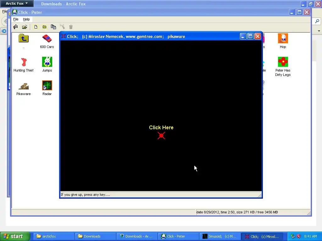Open the File menu in Click - Peter
Viewport: 322px width, 241px height.
click(16, 19)
